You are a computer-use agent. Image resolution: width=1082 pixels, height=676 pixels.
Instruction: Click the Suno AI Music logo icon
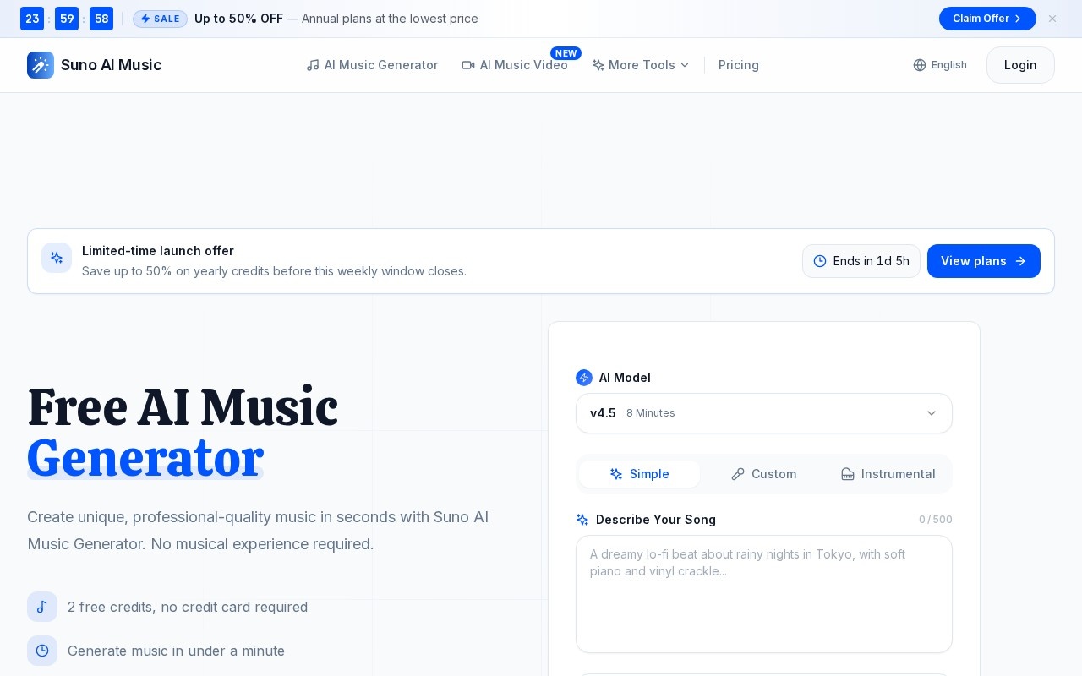click(41, 65)
